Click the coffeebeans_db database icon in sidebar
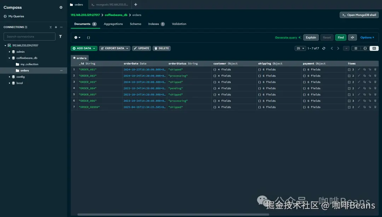This screenshot has width=382, height=217. (13, 58)
